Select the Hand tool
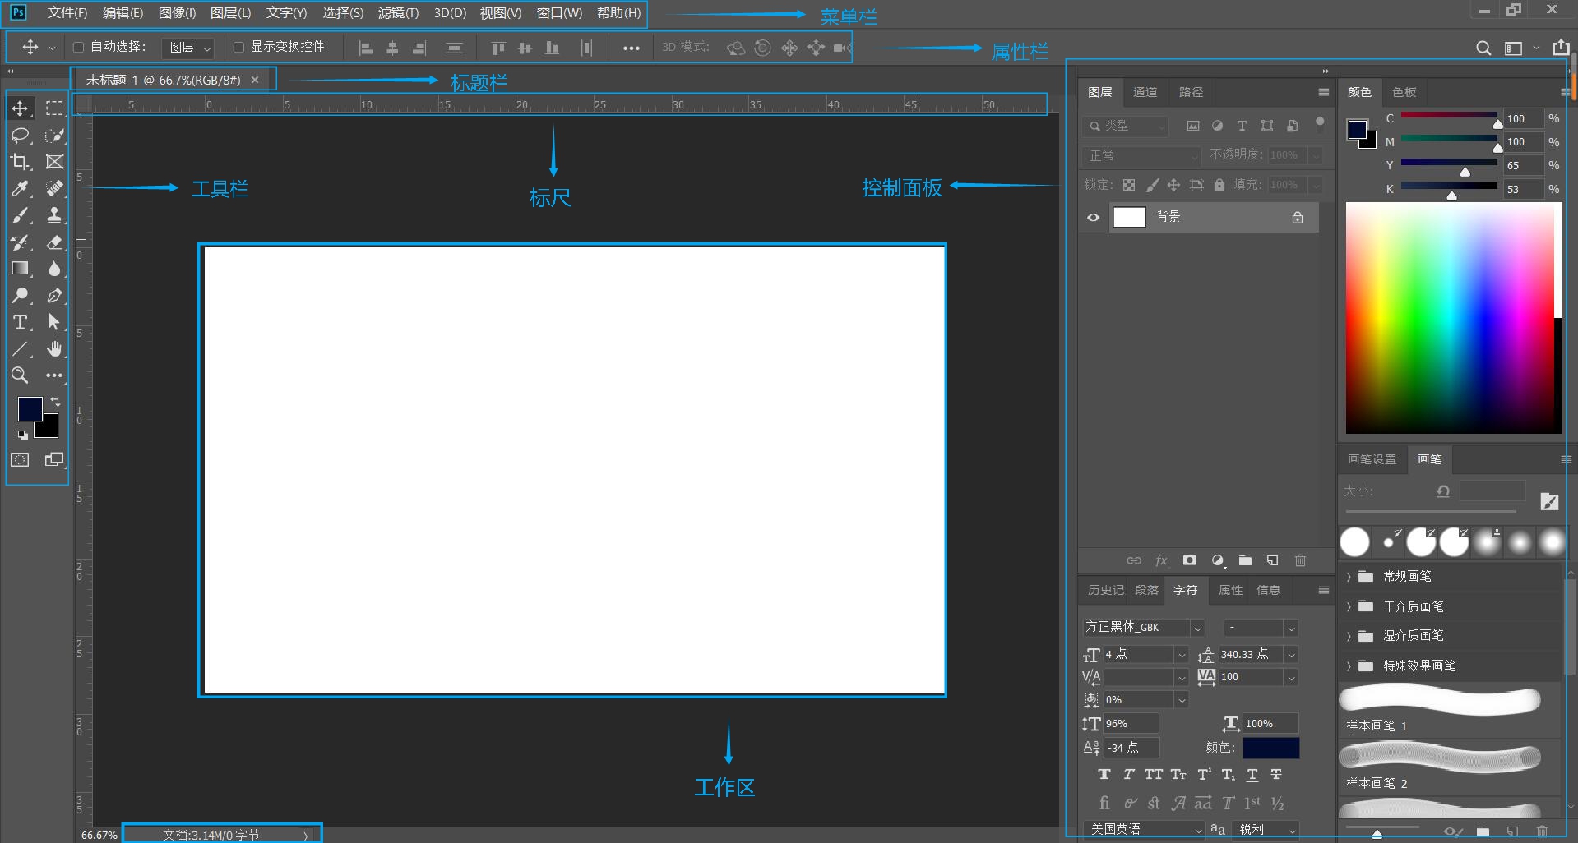The height and width of the screenshot is (843, 1578). click(x=54, y=349)
